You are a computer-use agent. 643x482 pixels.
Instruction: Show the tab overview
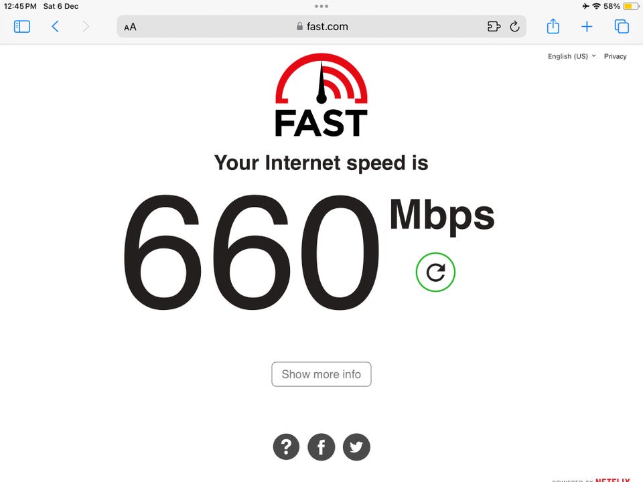622,27
